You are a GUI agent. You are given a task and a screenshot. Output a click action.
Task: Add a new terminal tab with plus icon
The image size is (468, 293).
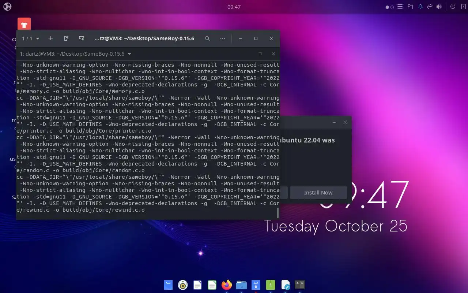(51, 38)
